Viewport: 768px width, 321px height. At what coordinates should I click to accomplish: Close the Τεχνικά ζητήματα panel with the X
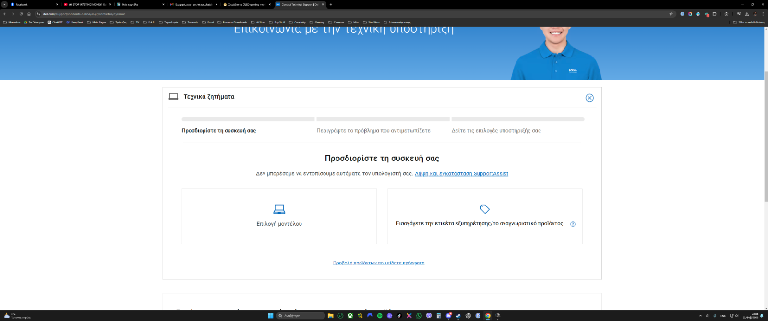[x=589, y=98]
